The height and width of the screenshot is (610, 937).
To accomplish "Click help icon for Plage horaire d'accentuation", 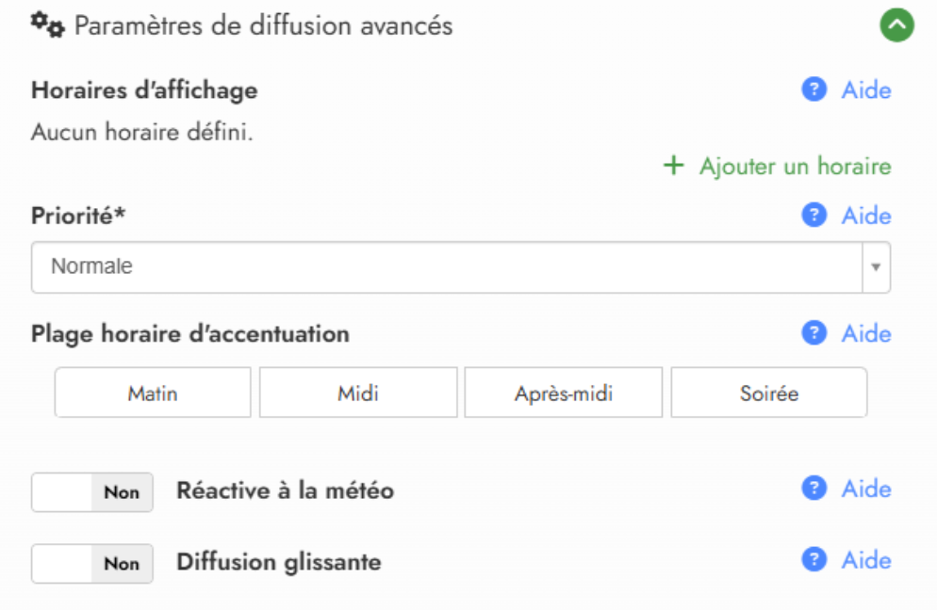I will point(814,333).
